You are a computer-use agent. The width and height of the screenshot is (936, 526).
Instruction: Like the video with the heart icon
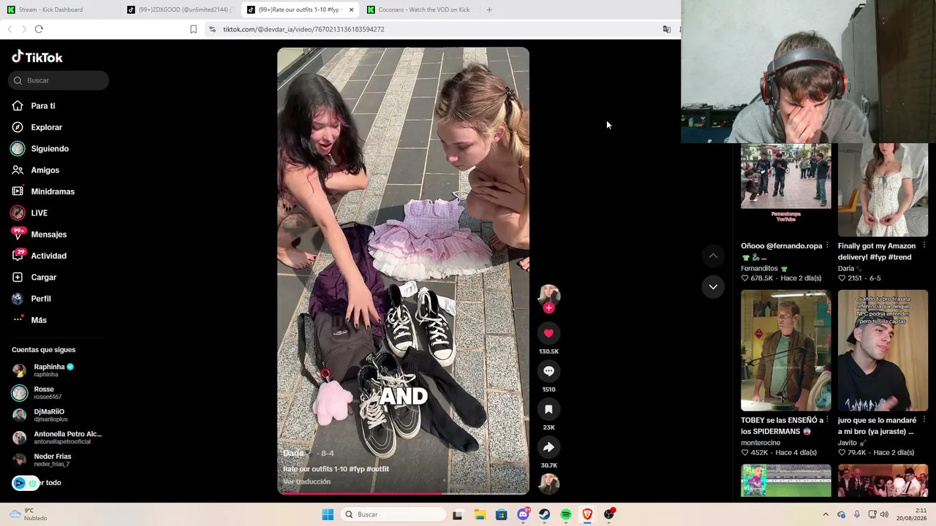[548, 333]
